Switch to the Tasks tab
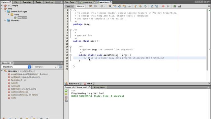The height and width of the screenshot is (119, 211). click(38, 2)
